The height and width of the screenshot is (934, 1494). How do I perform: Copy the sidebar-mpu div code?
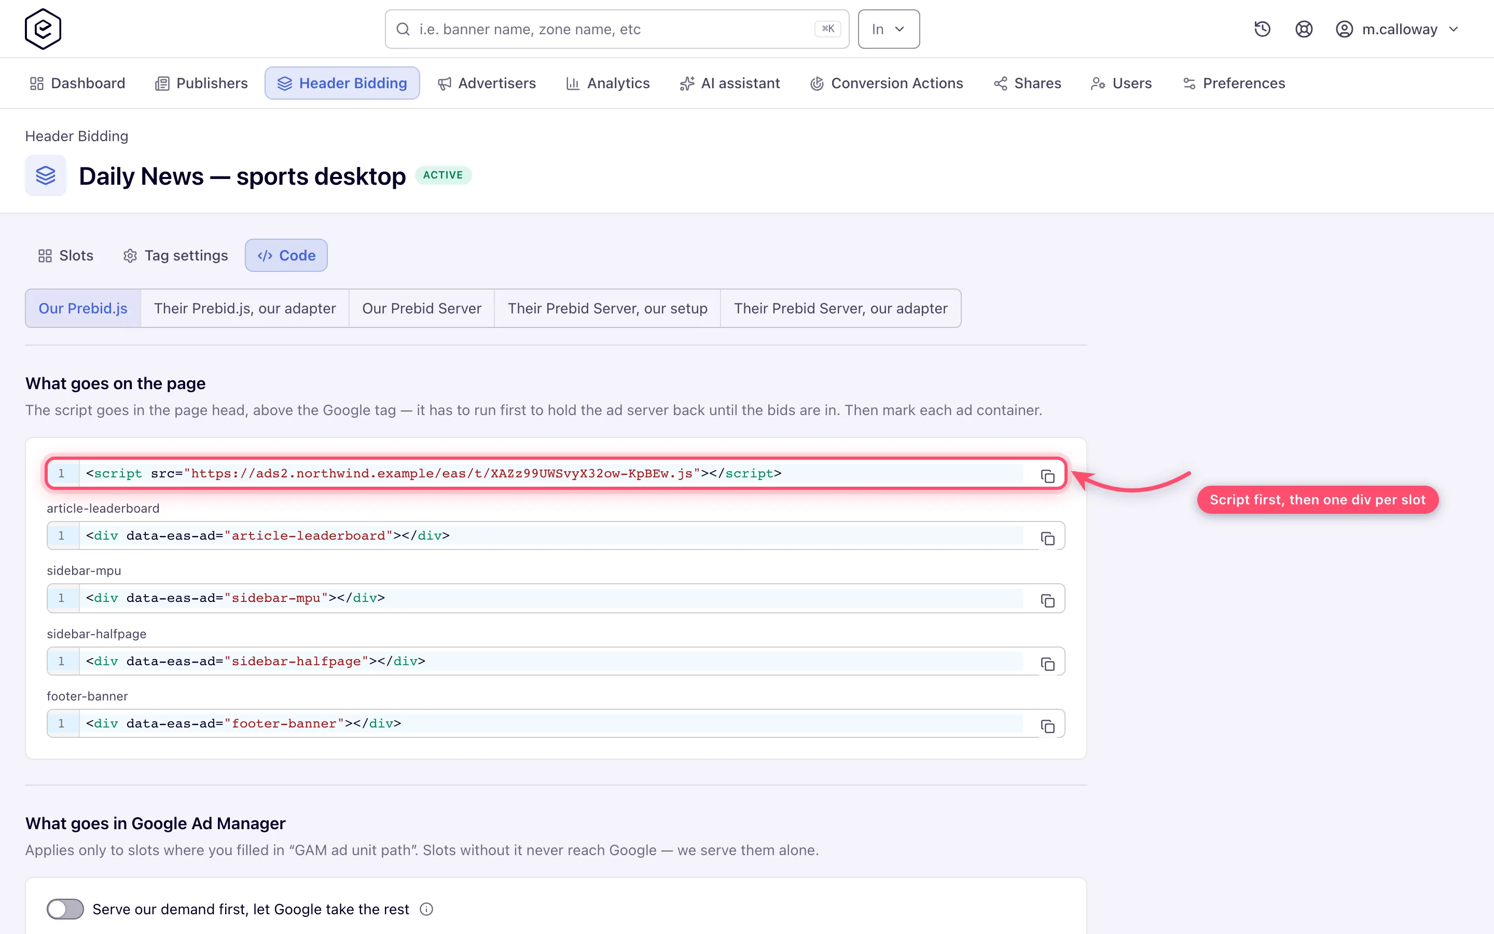pyautogui.click(x=1047, y=600)
